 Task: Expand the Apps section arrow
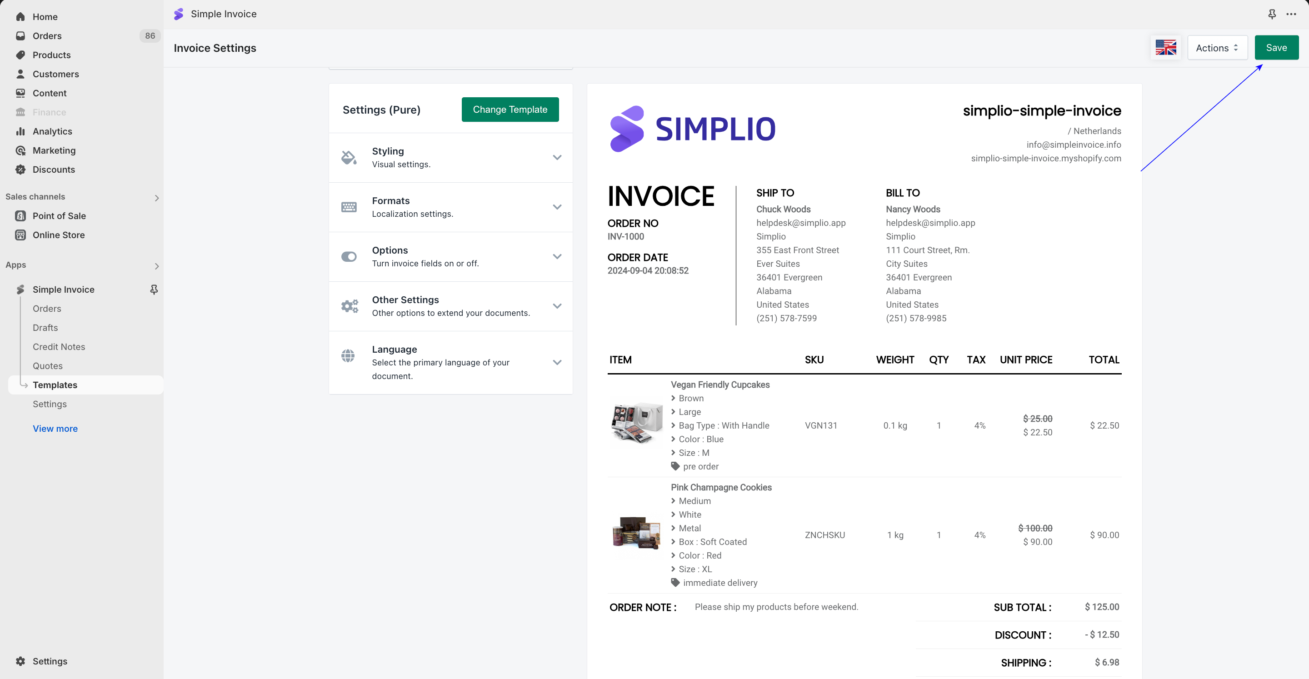156,266
